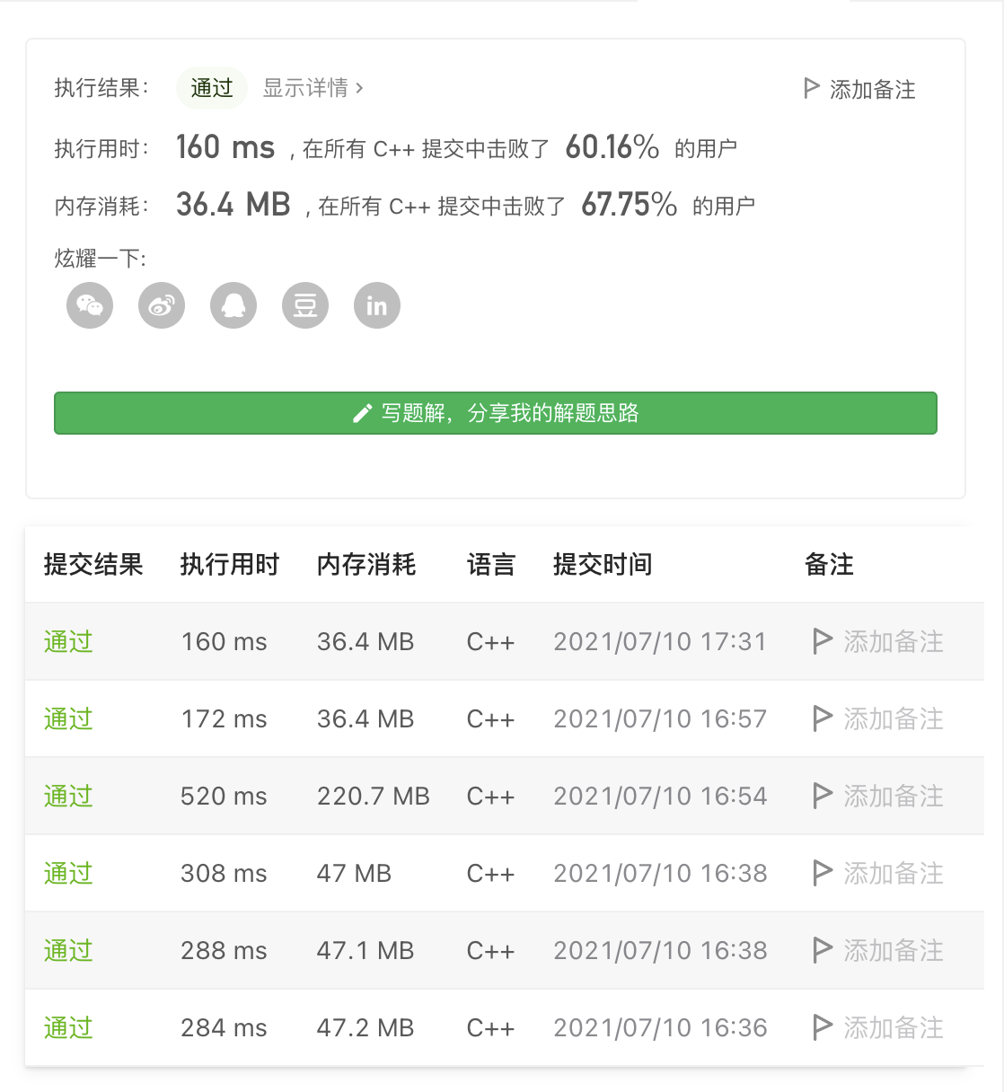Share result via Douban icon

pyautogui.click(x=305, y=305)
